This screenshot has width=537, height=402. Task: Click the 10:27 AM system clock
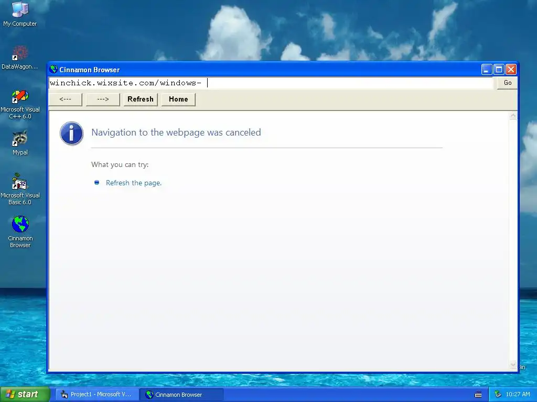click(518, 395)
